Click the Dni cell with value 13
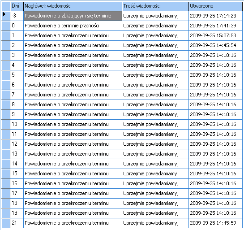Image resolution: width=244 pixels, height=230 pixels. click(x=17, y=154)
